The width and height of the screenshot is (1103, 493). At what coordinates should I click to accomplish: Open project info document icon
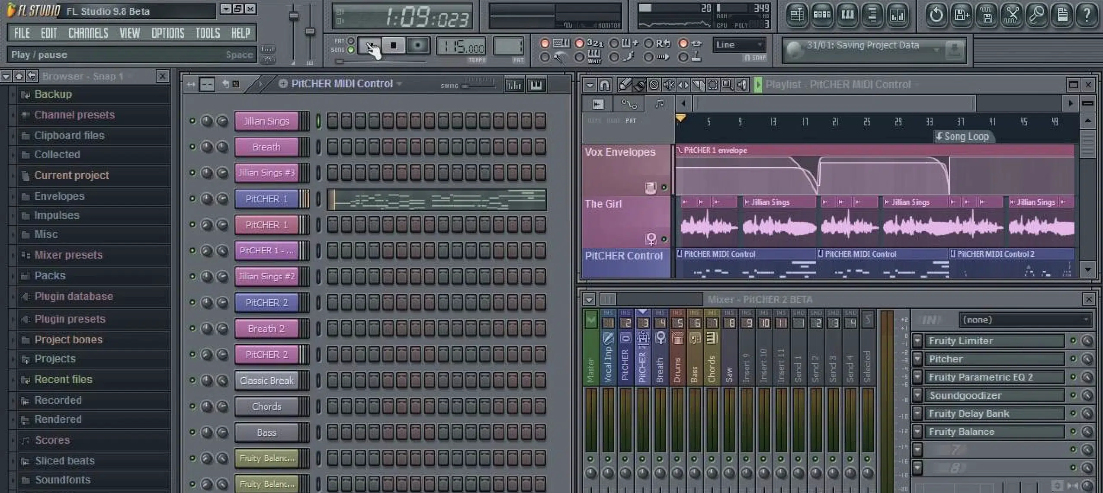[x=1062, y=16]
